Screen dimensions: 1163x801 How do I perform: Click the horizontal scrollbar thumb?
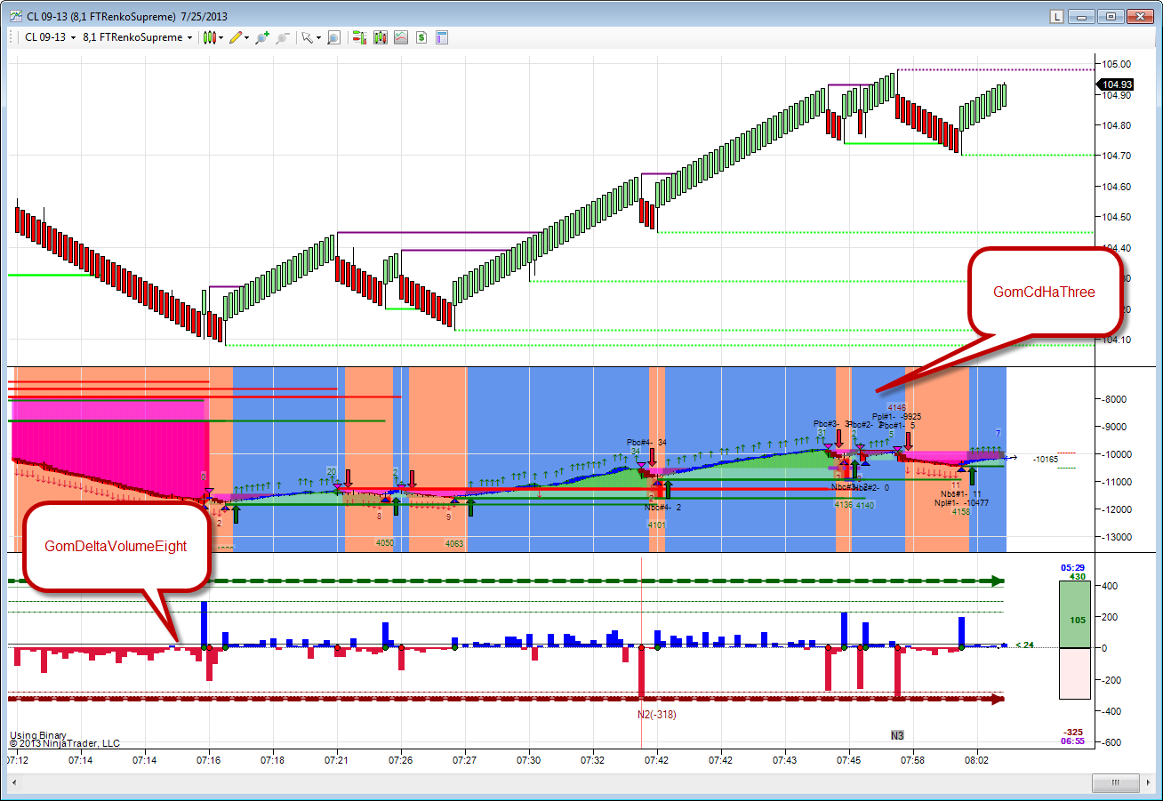point(1115,782)
